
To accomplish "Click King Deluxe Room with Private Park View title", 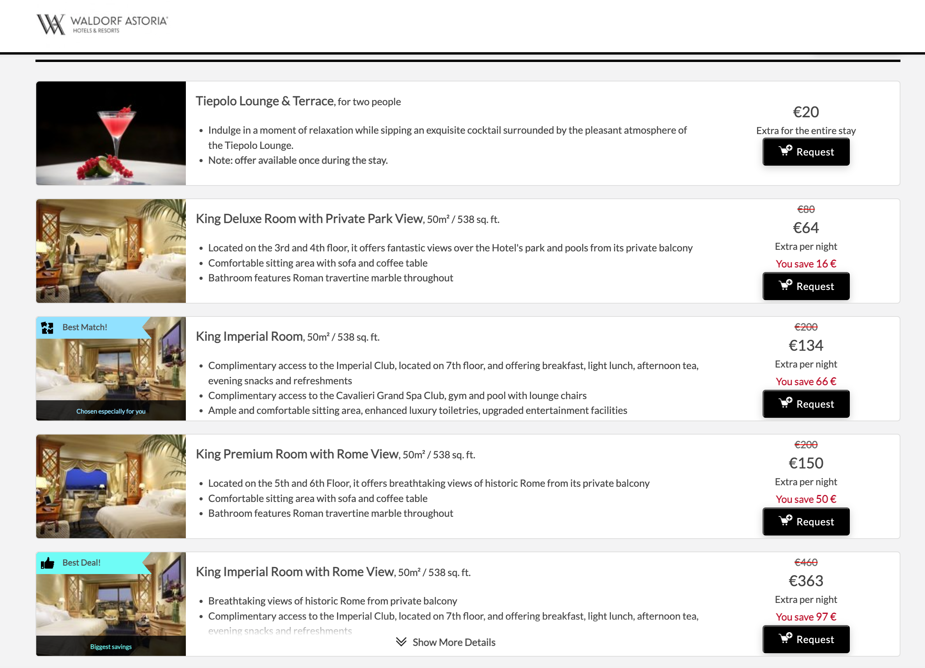I will [309, 219].
